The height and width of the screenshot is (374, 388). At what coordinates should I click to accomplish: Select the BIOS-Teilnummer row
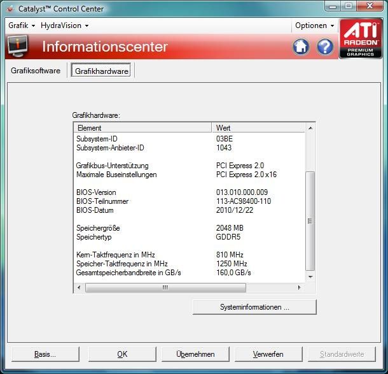point(190,201)
